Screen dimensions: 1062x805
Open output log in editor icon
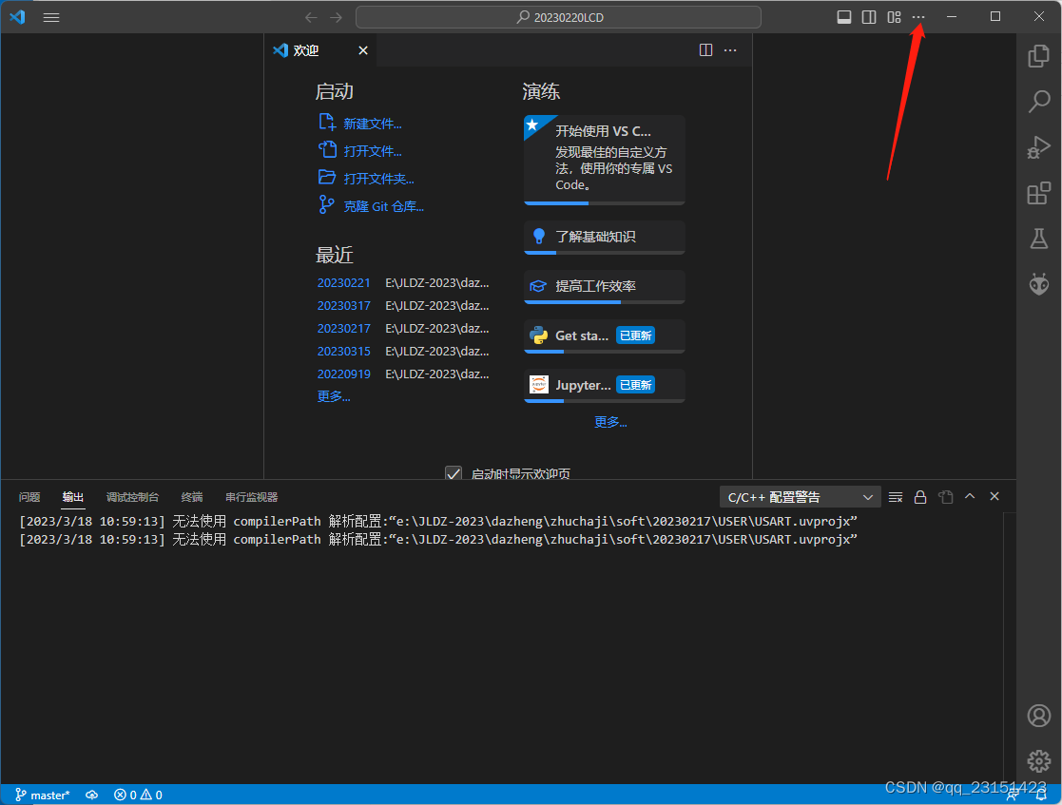945,498
